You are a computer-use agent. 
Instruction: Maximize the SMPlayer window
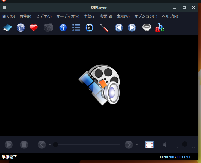[184, 8]
